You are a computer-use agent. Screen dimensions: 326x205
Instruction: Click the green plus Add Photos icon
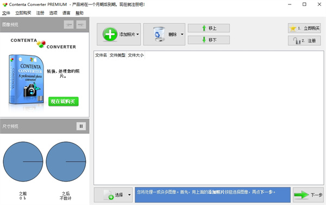tap(110, 34)
